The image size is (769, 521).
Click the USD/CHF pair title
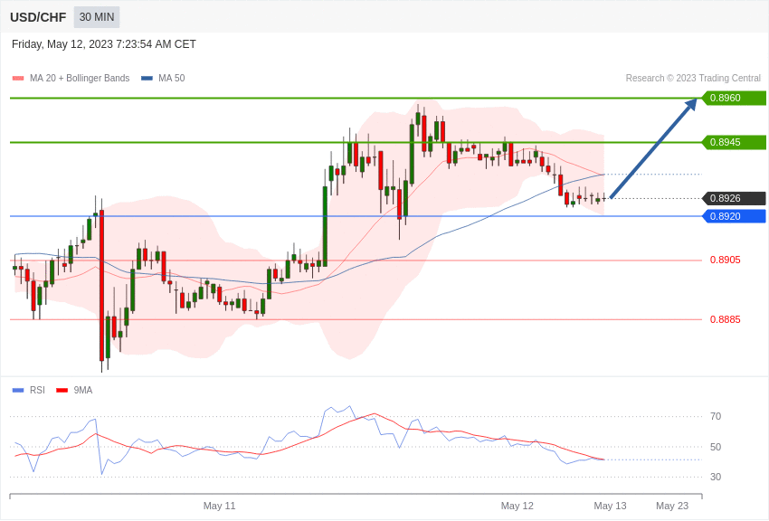[38, 18]
